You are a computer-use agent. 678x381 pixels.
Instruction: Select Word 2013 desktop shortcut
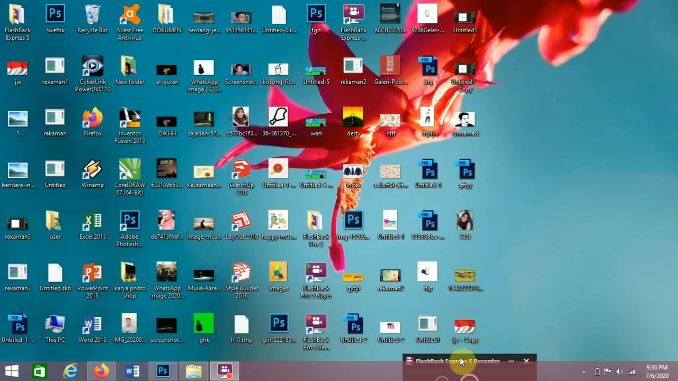tap(93, 329)
